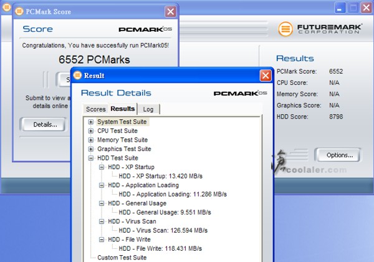Expand the System Test Suite node
Image resolution: width=374 pixels, height=262 pixels.
coord(91,122)
